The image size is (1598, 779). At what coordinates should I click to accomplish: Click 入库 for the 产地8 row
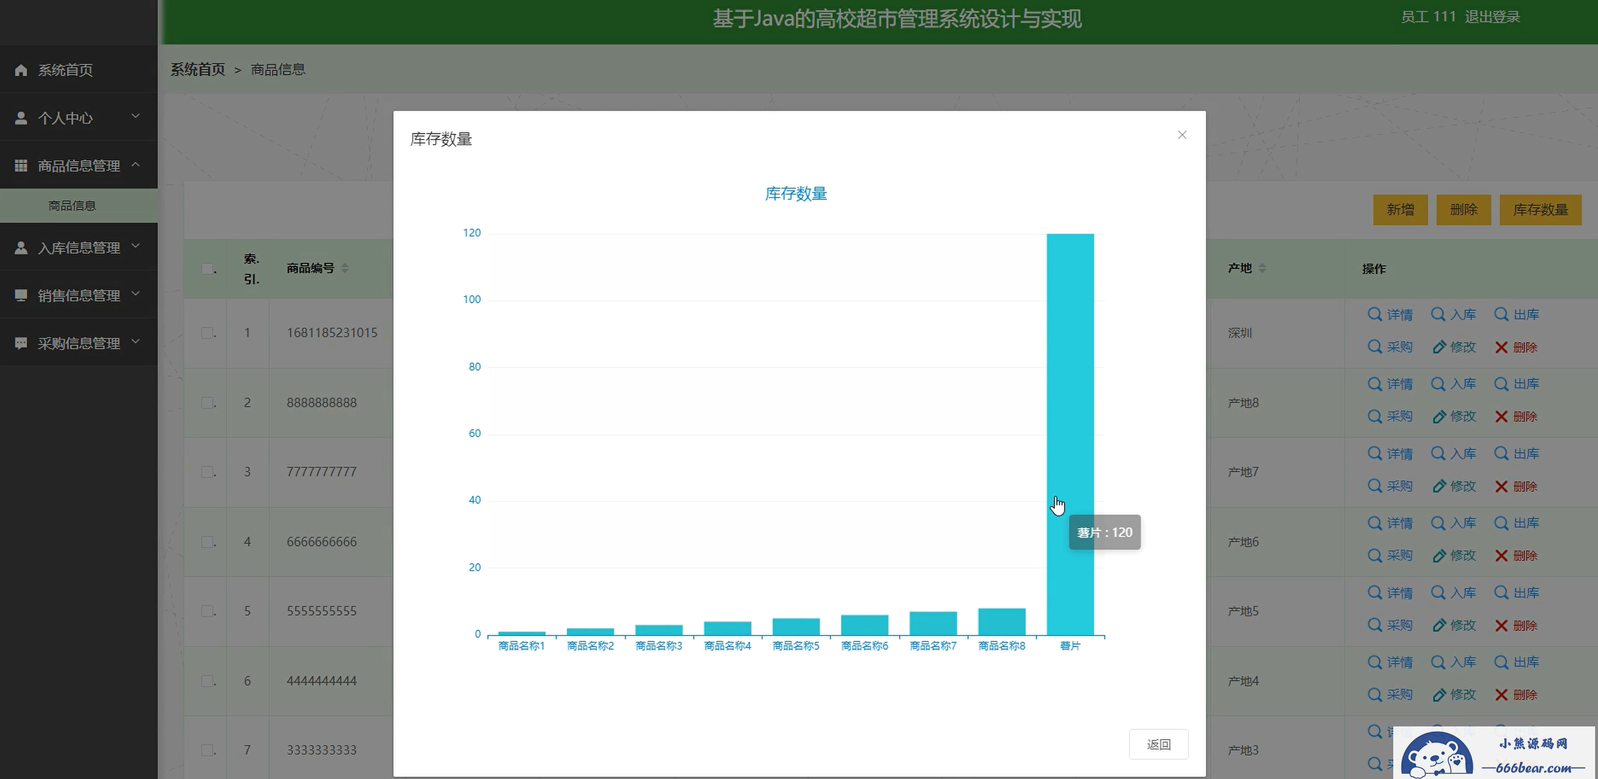tap(1453, 383)
